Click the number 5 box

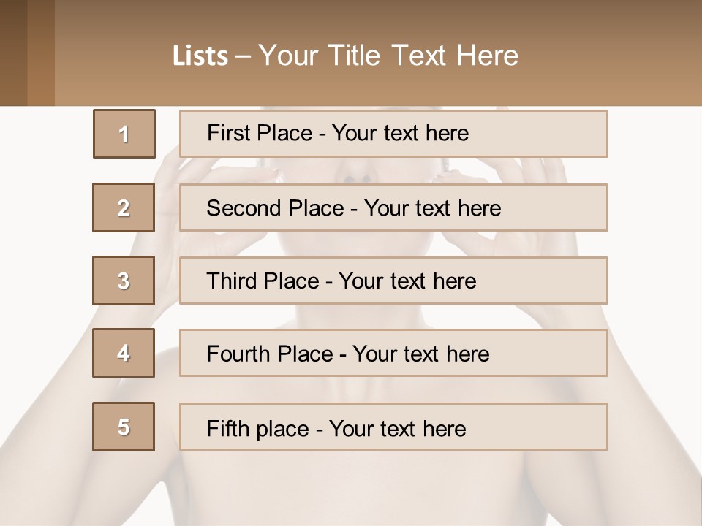[124, 427]
